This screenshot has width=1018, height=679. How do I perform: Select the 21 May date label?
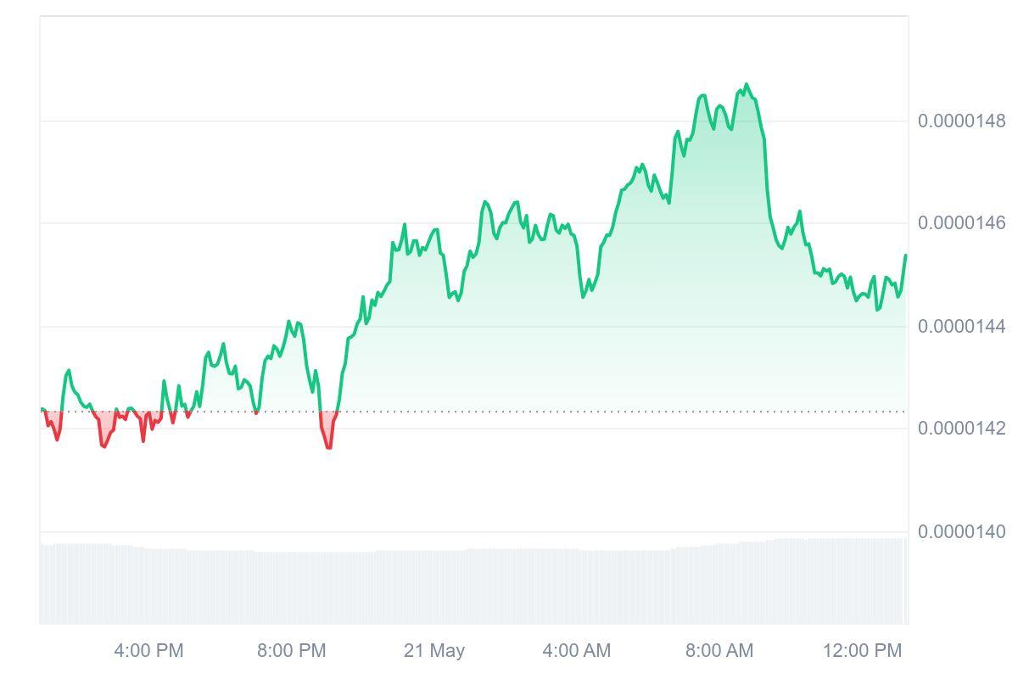click(434, 651)
